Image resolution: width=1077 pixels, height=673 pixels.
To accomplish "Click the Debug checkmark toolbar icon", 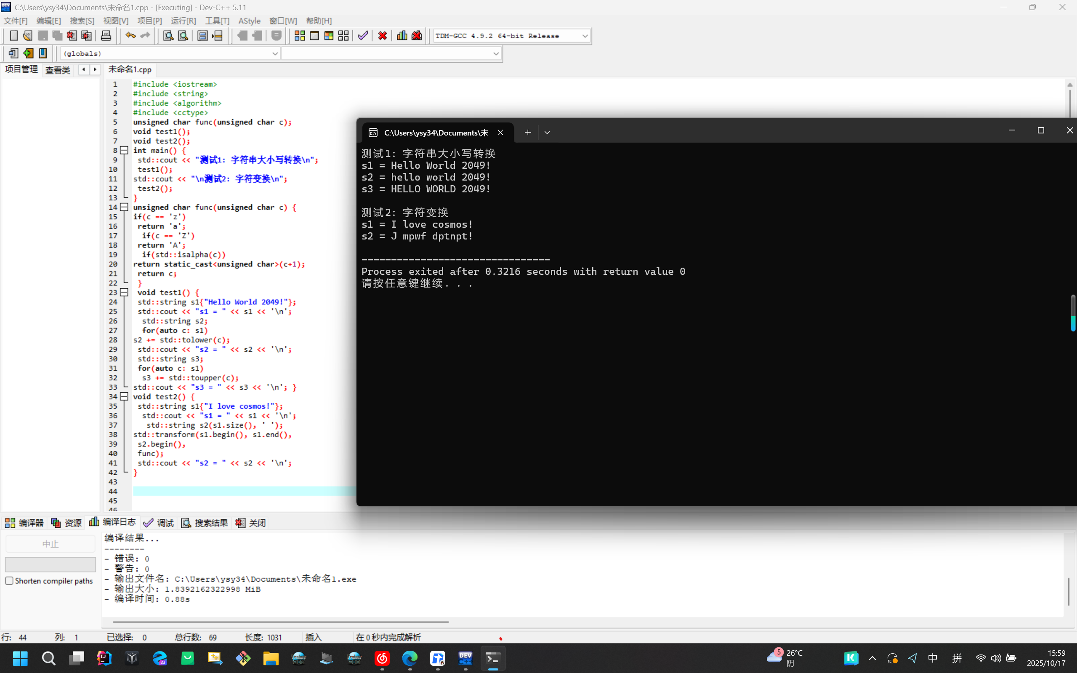I will tap(363, 36).
